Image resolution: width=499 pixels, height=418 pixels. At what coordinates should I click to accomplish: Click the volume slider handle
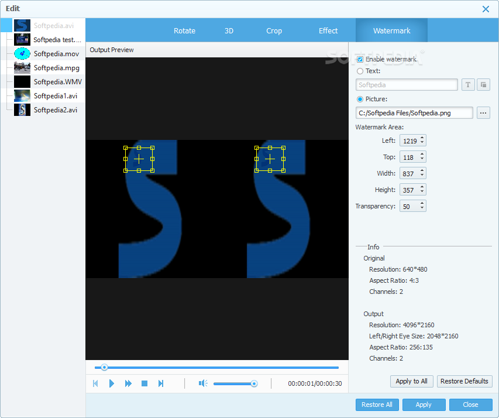coord(254,383)
